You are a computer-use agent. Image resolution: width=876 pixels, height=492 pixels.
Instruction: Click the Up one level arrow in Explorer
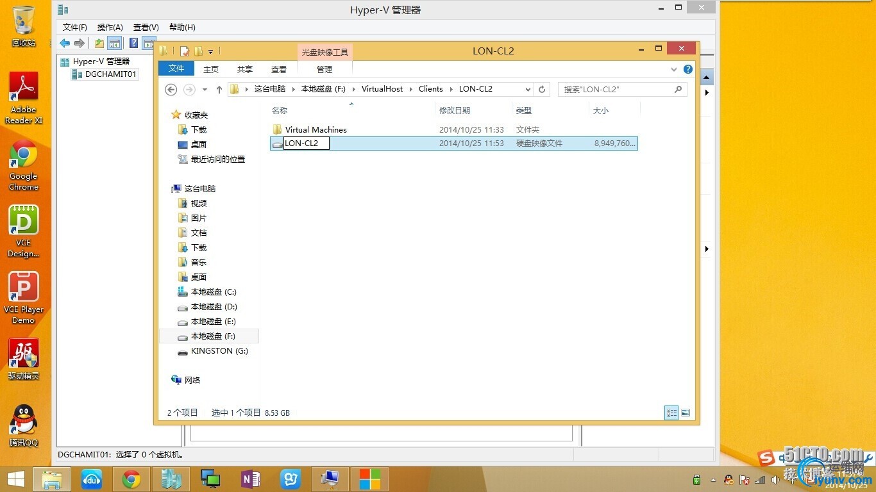[x=219, y=90]
